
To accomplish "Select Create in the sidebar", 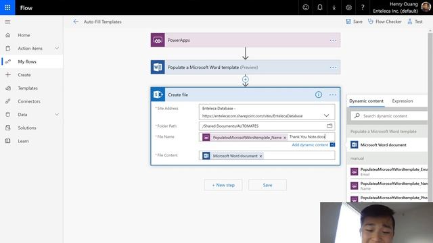I will click(32, 75).
